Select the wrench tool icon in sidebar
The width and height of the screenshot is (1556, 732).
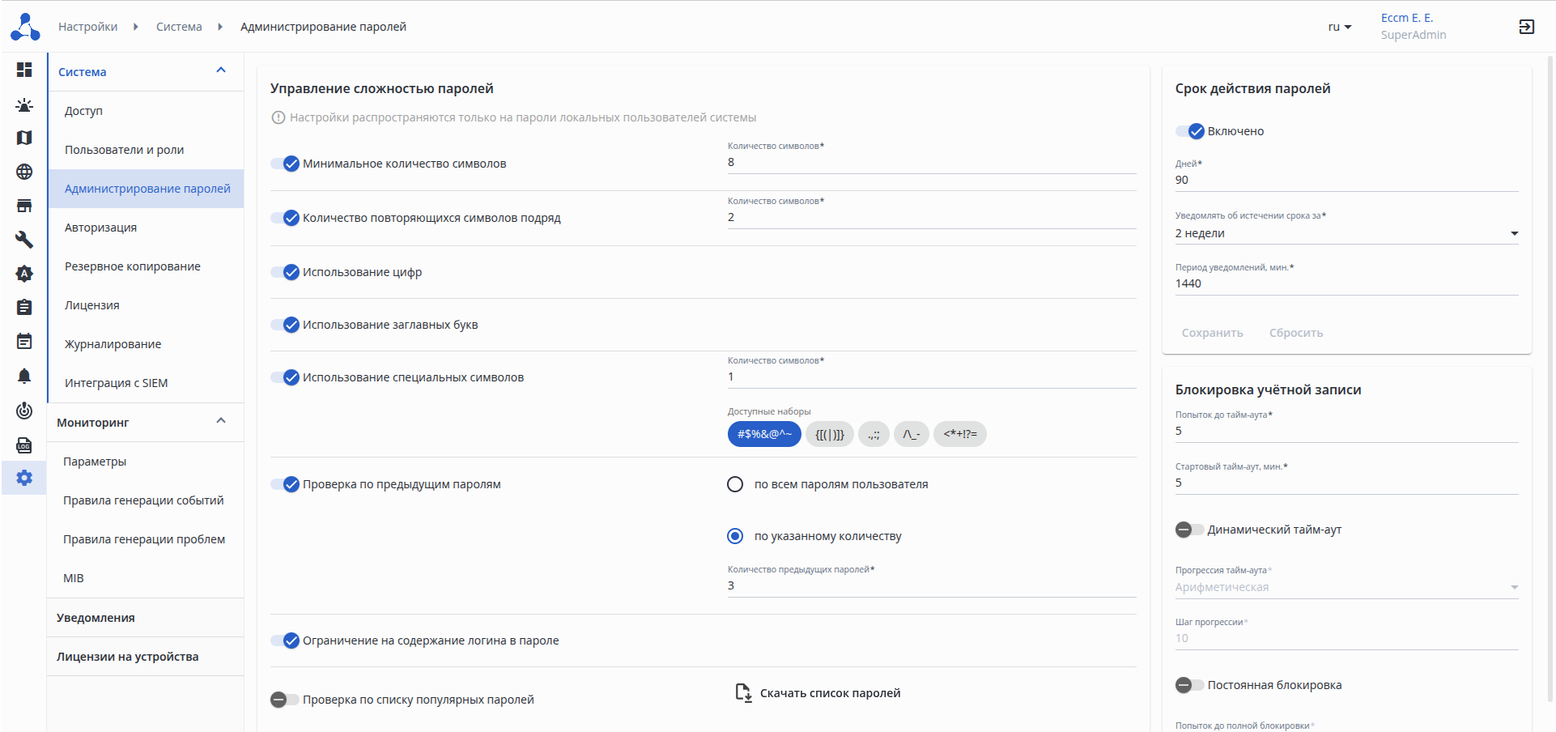[24, 240]
